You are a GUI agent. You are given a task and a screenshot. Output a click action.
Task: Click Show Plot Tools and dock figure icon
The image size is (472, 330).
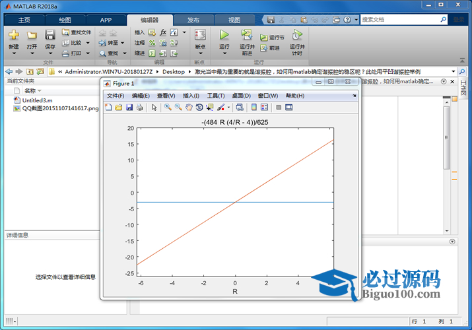[289, 107]
